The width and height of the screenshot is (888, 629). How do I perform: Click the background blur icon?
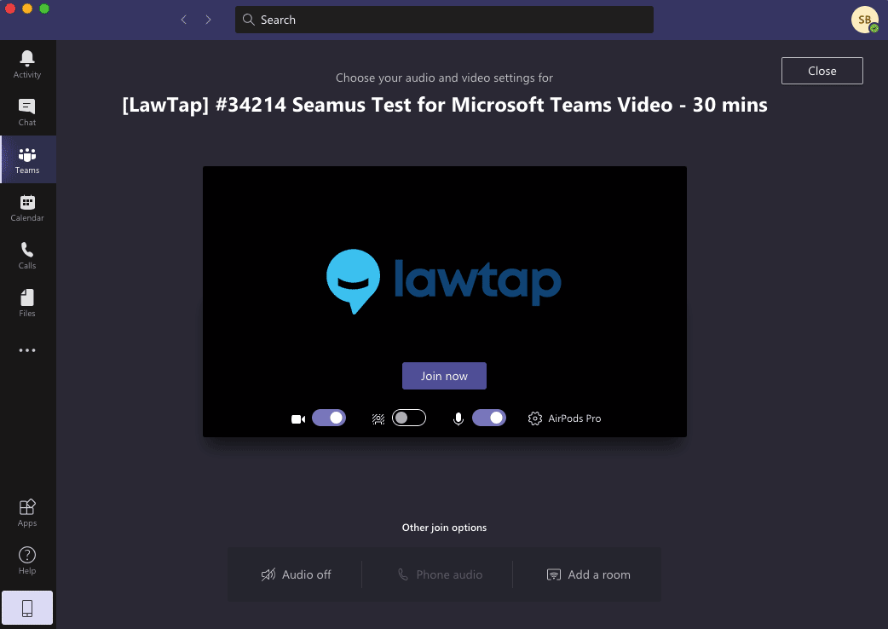378,419
